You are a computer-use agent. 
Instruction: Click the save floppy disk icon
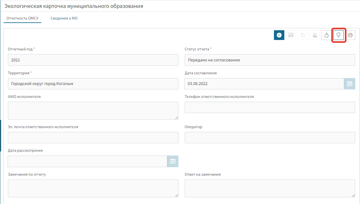[x=291, y=35]
